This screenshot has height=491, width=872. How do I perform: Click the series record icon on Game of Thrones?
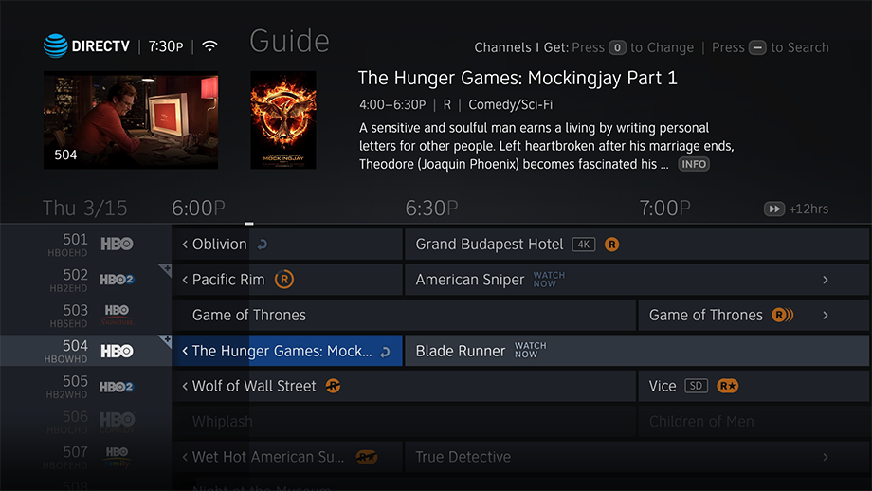783,315
